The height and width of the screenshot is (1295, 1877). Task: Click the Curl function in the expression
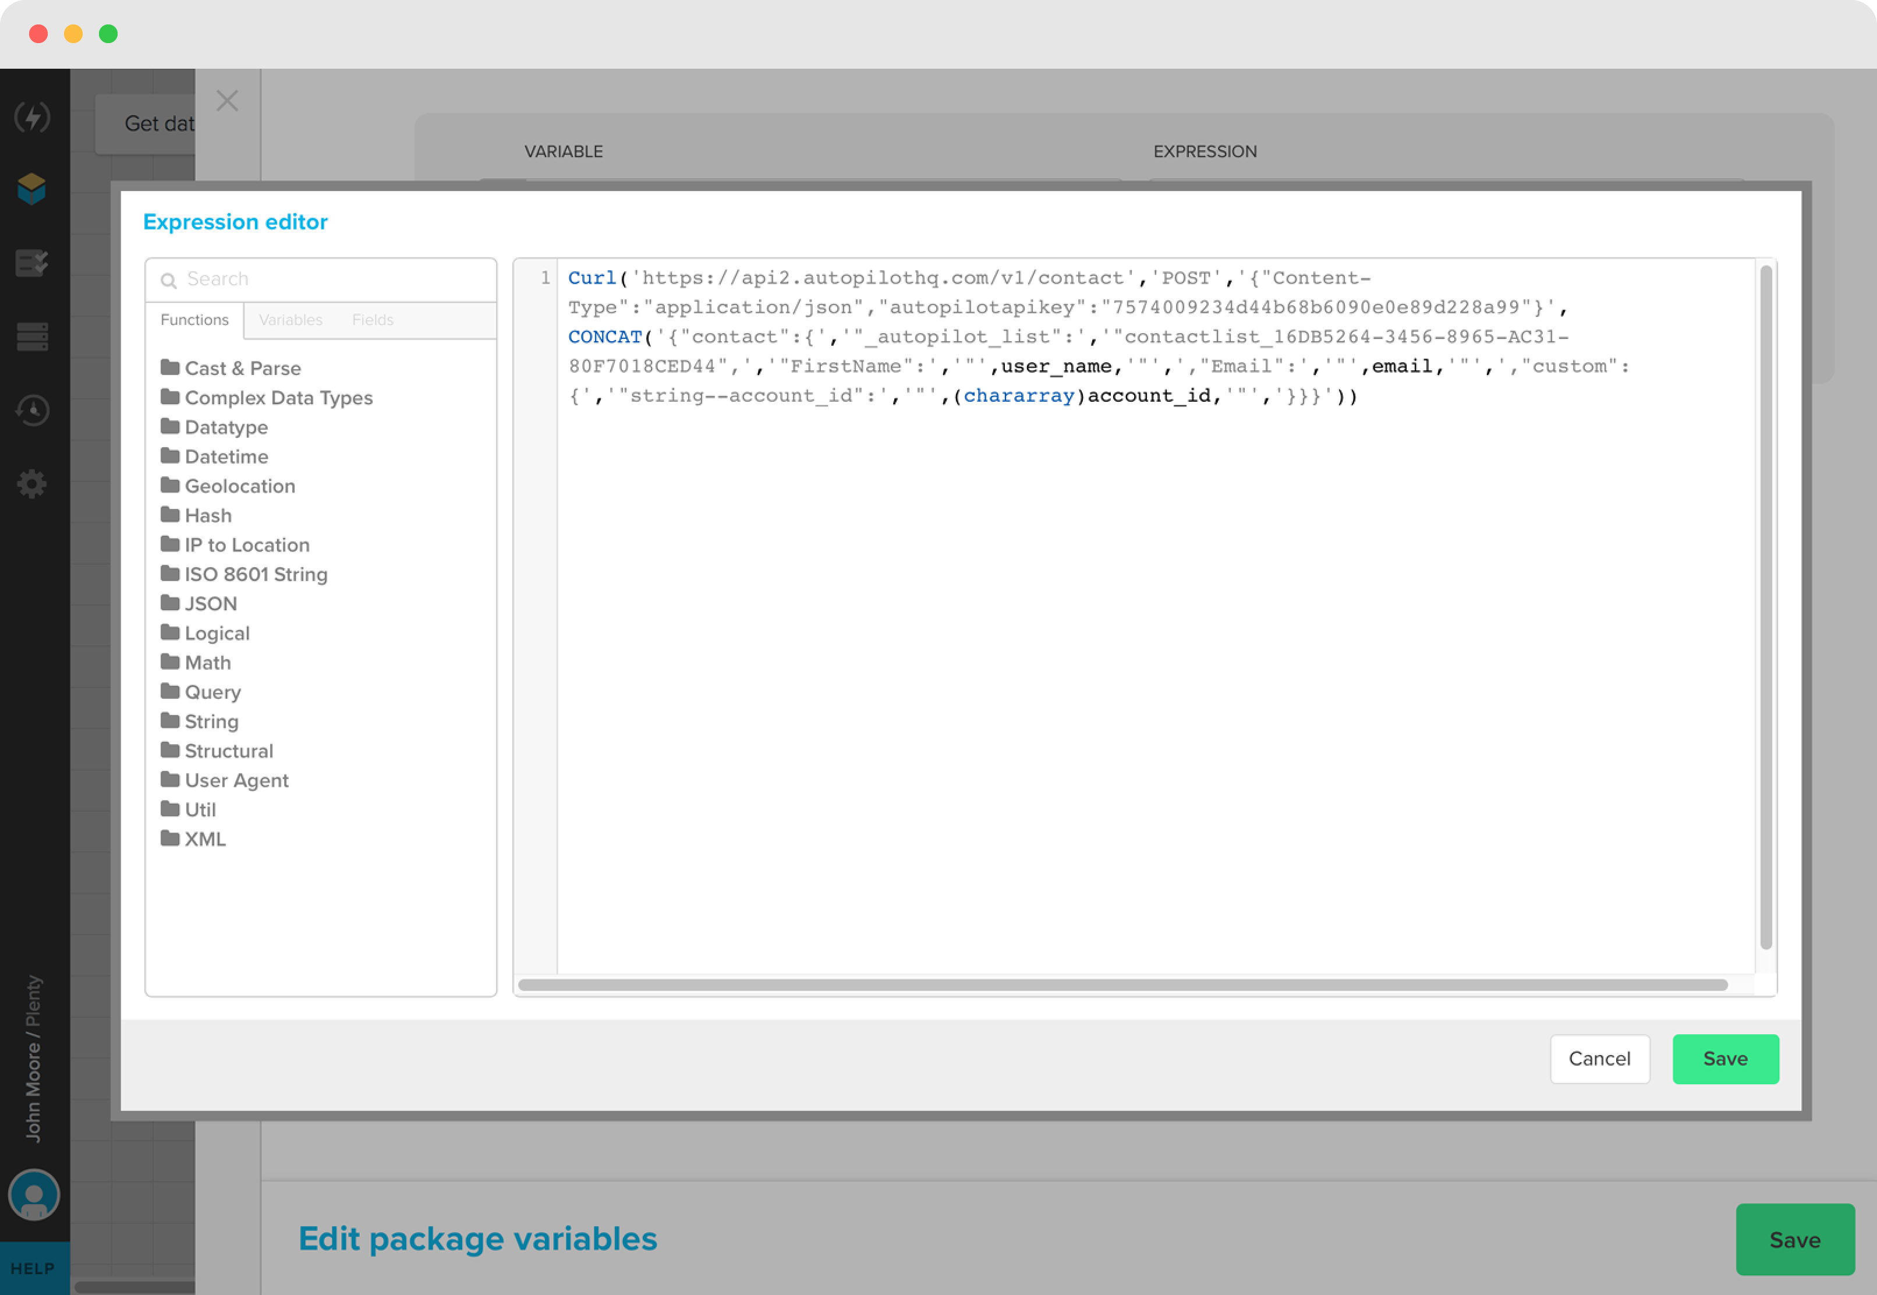pos(592,278)
